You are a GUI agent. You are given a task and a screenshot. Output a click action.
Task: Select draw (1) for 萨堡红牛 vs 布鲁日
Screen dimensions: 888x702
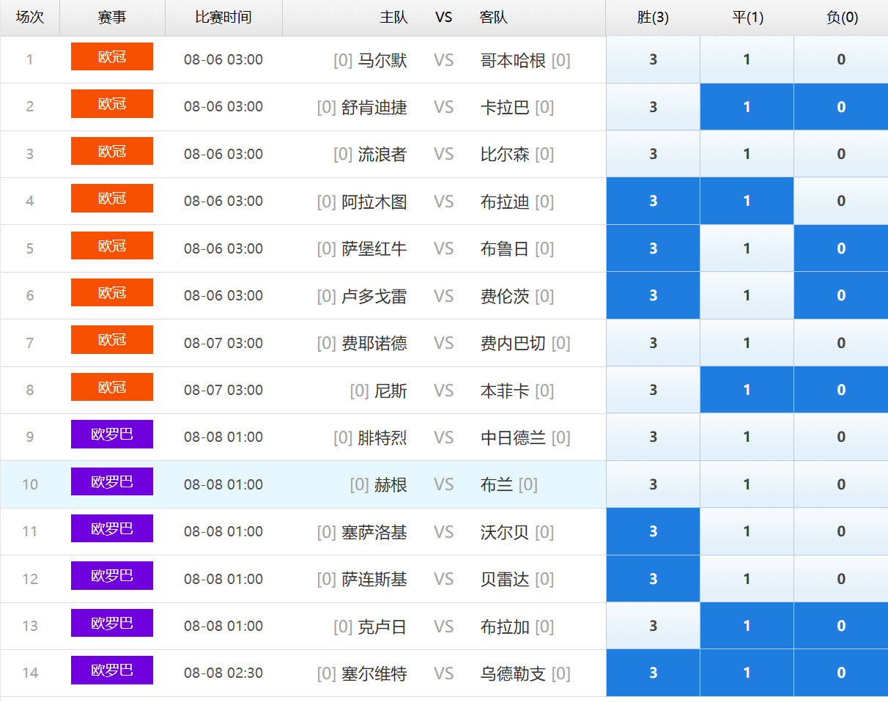[x=747, y=248]
